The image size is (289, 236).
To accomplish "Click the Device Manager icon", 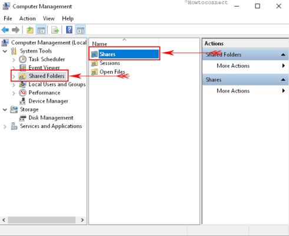I will click(x=22, y=101).
